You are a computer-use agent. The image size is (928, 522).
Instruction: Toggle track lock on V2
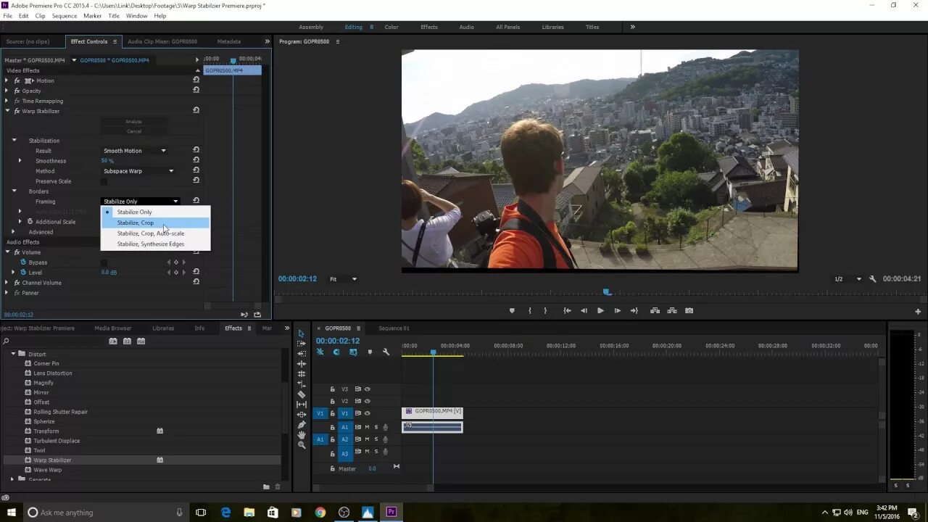point(333,401)
